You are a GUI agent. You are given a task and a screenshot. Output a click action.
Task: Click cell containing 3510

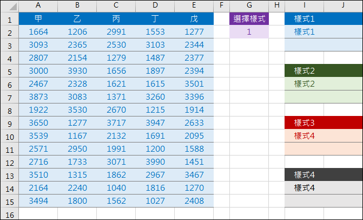[x=38, y=174]
